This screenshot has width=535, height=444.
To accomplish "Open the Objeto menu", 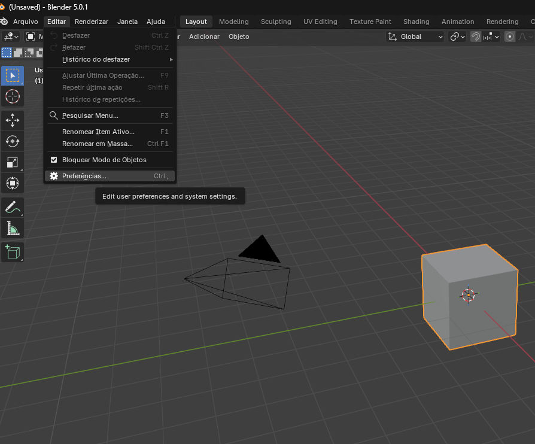I will [239, 37].
